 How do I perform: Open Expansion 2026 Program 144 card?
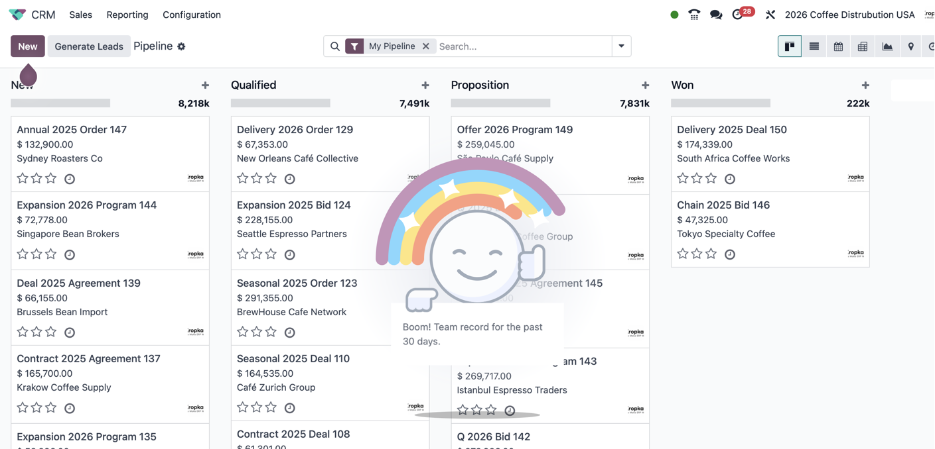[110, 230]
